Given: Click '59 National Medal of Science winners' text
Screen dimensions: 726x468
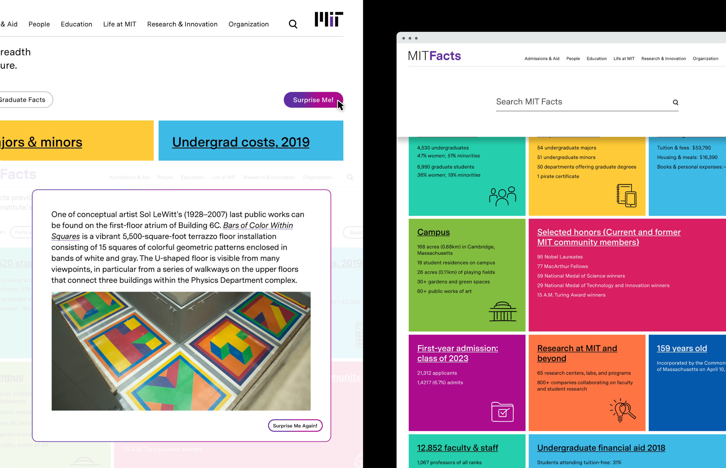Looking at the screenshot, I should pos(581,276).
